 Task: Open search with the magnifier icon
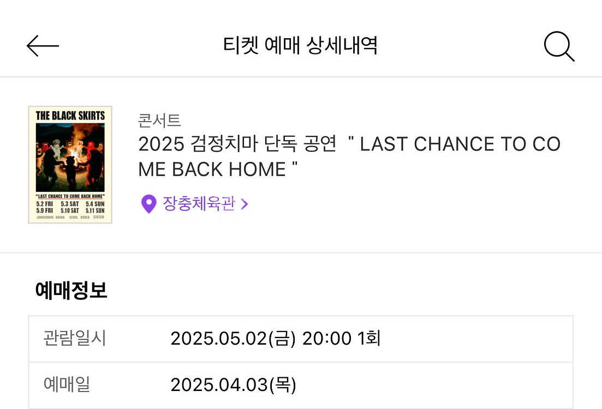[559, 46]
